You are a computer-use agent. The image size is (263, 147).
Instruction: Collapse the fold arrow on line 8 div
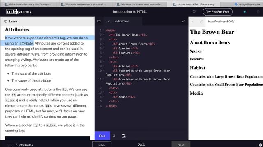pyautogui.click(x=104, y=62)
